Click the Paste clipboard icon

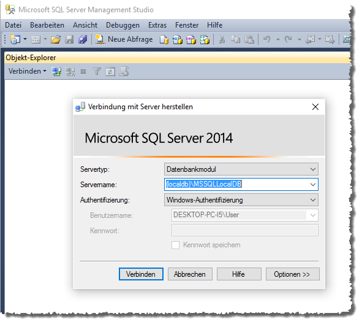coord(249,39)
